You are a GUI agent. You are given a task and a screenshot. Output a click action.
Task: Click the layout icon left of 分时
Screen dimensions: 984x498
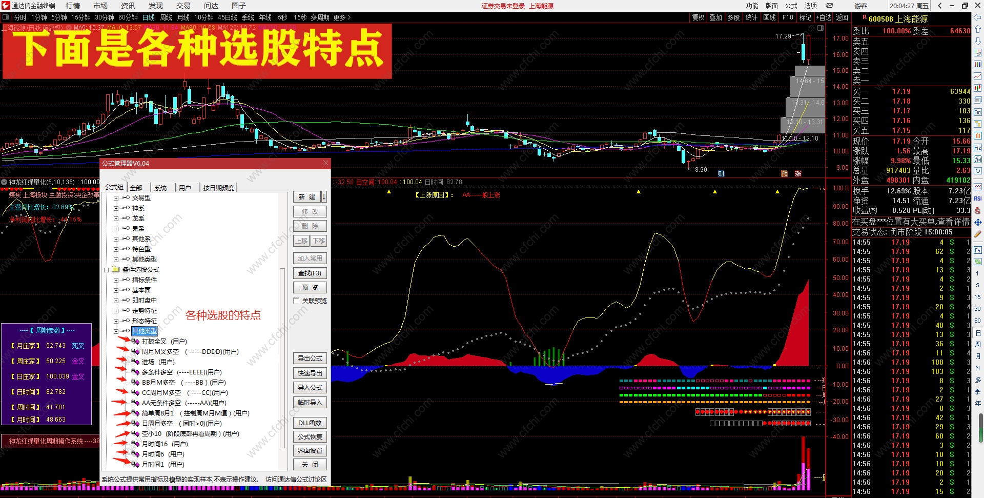point(6,17)
